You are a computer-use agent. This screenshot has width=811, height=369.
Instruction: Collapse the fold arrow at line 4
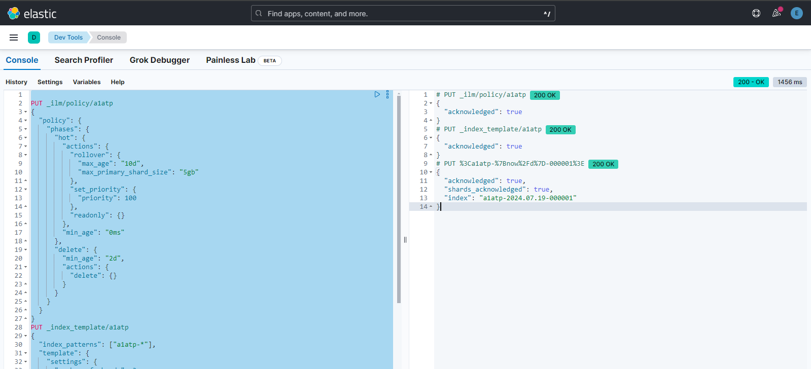tap(26, 121)
